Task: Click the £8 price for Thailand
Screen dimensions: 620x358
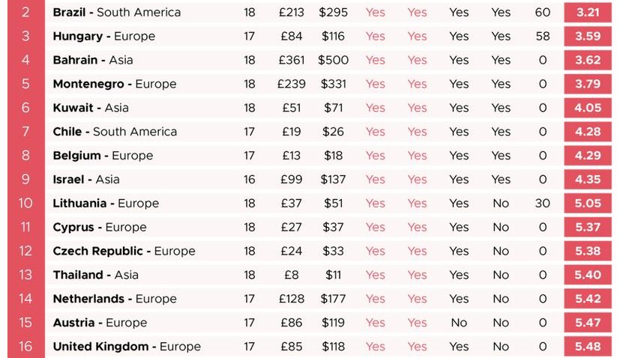Action: point(292,275)
